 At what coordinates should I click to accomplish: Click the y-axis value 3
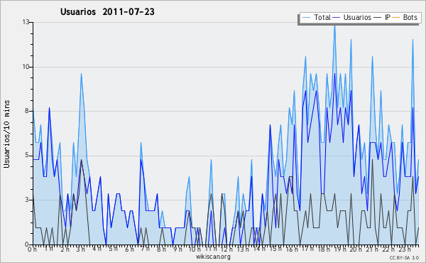(x=28, y=200)
